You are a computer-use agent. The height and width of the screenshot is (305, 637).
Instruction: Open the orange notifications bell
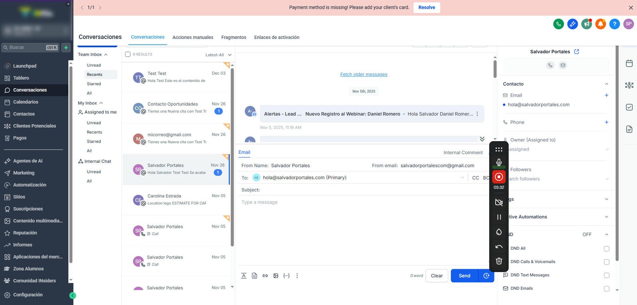coord(601,24)
